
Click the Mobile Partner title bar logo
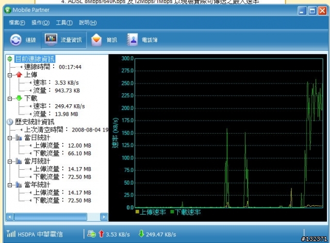click(8, 10)
